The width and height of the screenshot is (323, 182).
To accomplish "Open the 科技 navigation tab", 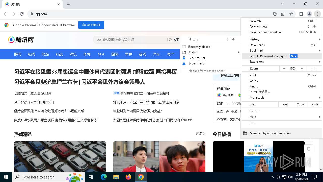I will click(59, 54).
